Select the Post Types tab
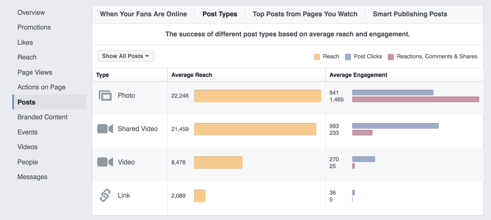491x220 pixels. 220,14
